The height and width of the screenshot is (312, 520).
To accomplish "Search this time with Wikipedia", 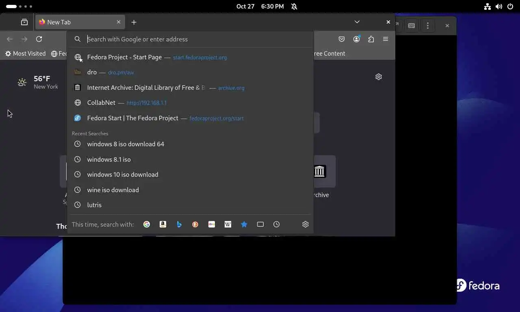I will pos(228,224).
